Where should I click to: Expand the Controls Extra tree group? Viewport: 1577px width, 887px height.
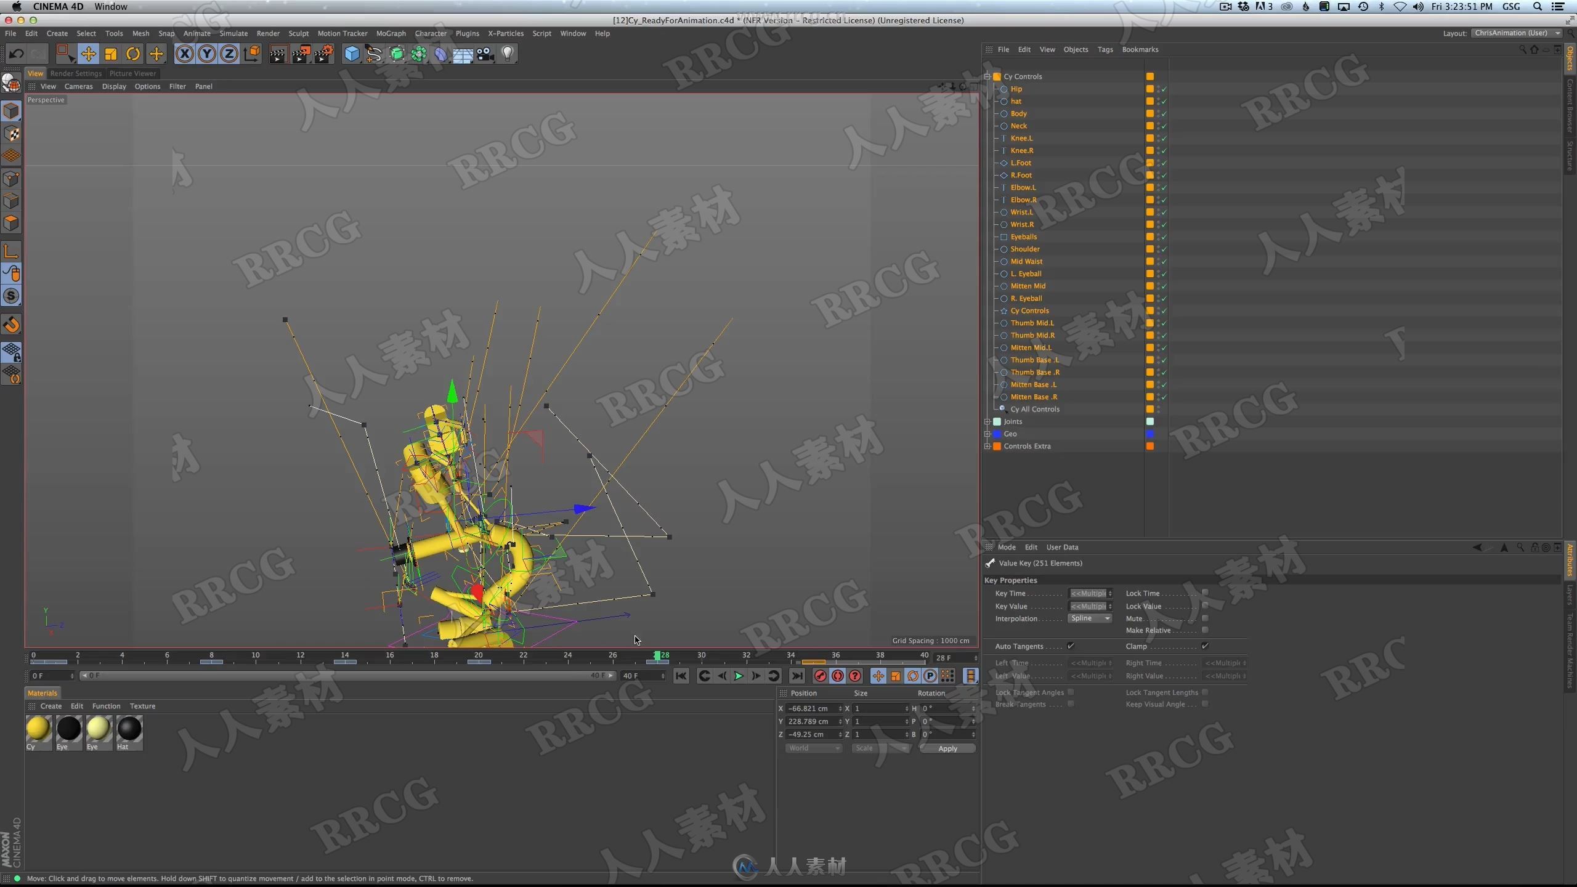pos(987,446)
